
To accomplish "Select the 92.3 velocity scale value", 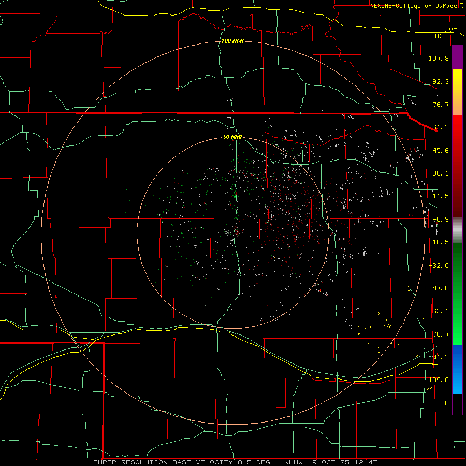I will (441, 81).
